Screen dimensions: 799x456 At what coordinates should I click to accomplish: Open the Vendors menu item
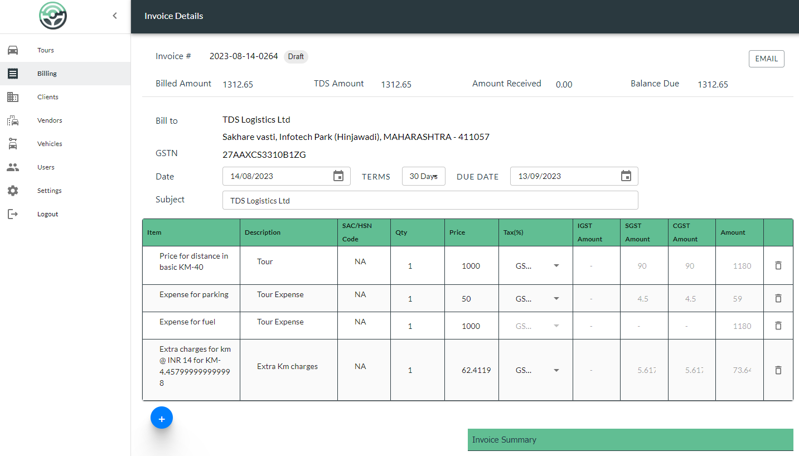[x=65, y=120]
